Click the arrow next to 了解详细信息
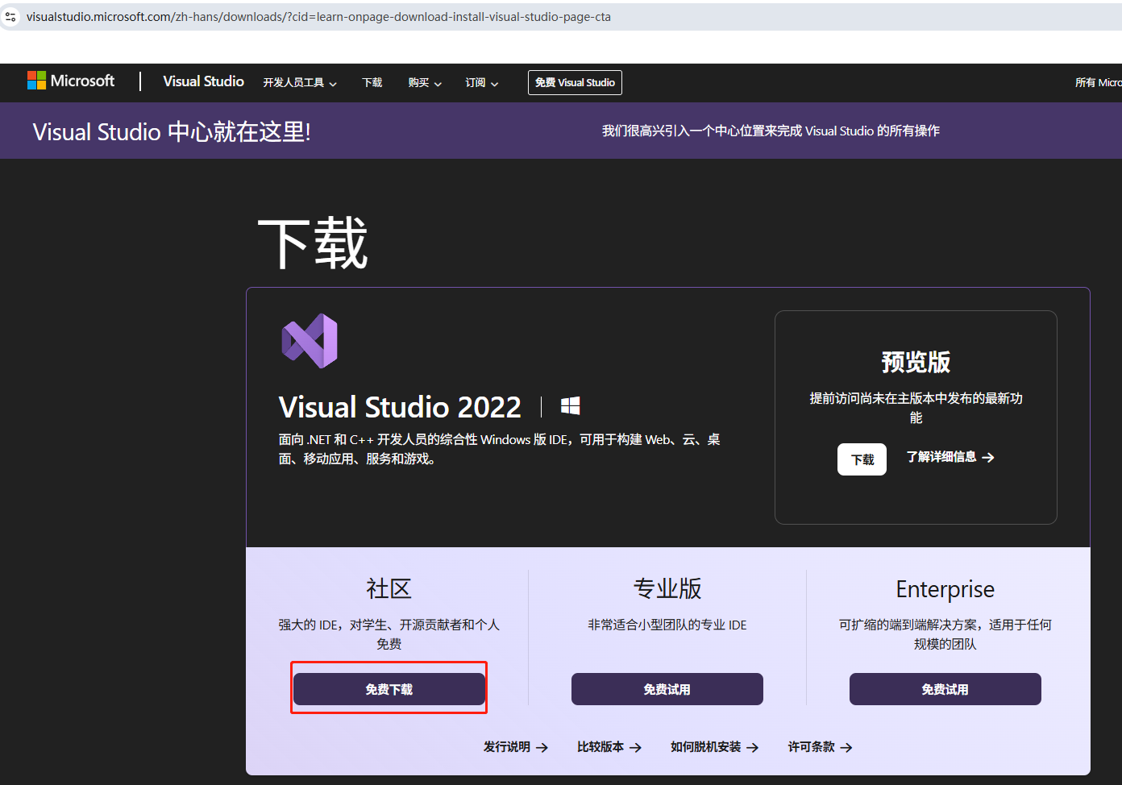This screenshot has width=1122, height=785. (988, 457)
